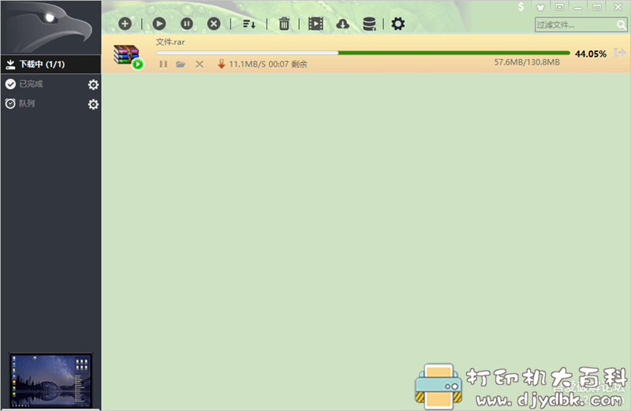Screen dimensions: 631x411
Task: Click the trash can delete icon
Action: tap(284, 24)
